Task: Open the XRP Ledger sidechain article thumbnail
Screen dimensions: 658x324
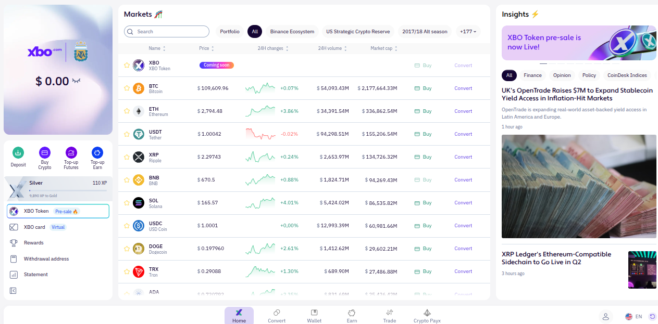Action: [x=642, y=269]
